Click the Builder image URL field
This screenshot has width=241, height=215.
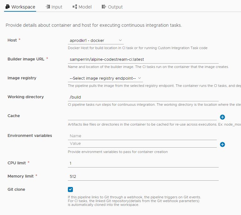point(143,59)
